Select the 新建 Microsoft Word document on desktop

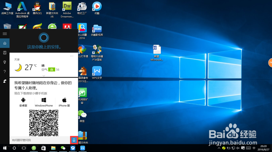(x=157, y=53)
